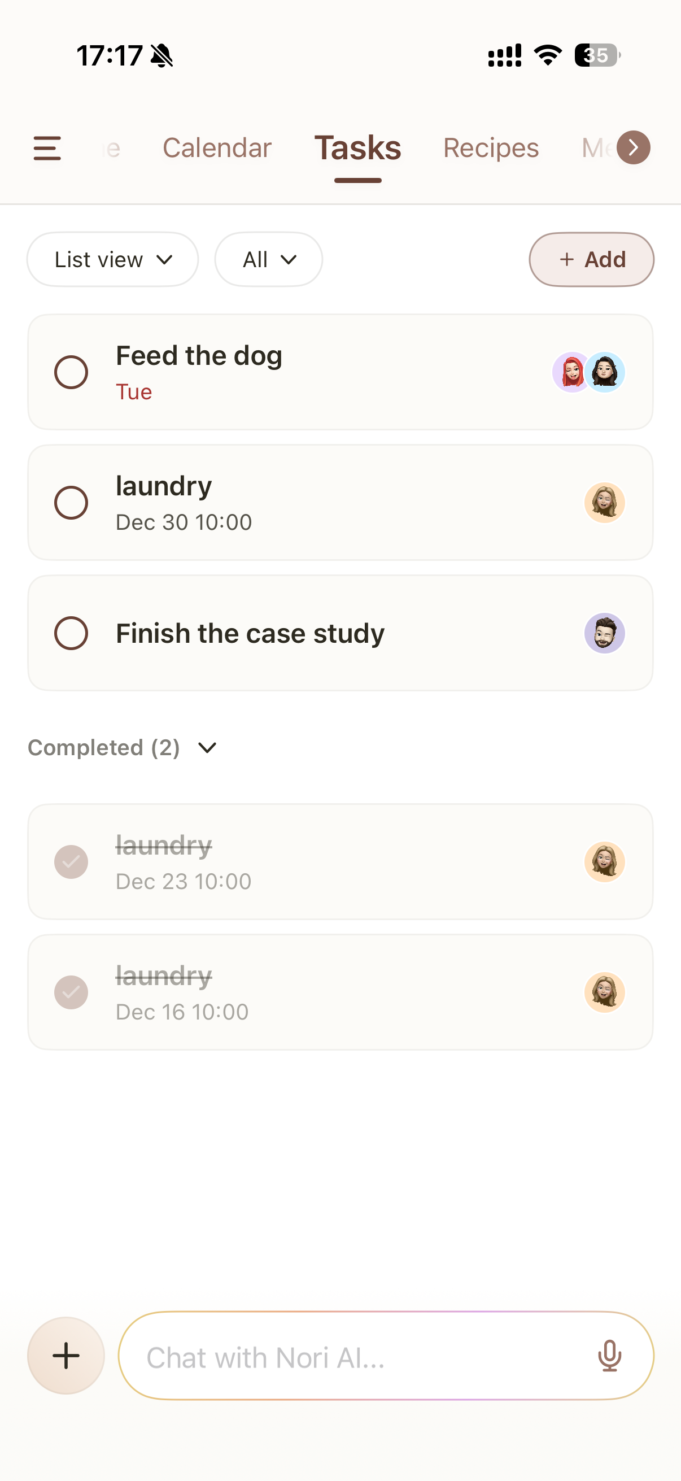Open the List view dropdown
Screen dimensions: 681x1481
pos(112,260)
